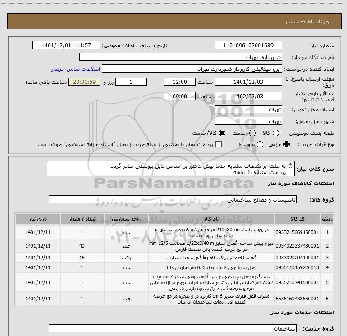Image resolution: width=347 pixels, height=336 pixels.
Task: Click the page header جزئیات اطلاعات نیاز
Action: click(307, 22)
